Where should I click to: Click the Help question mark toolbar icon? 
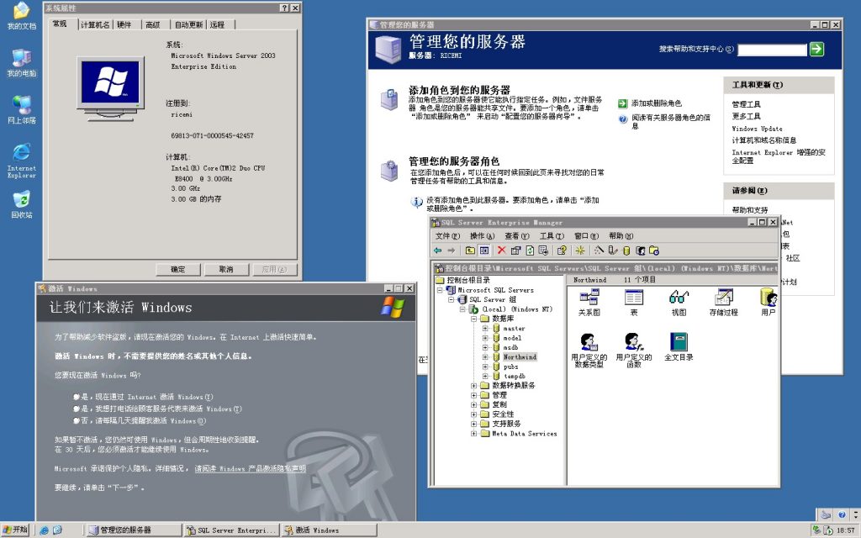pos(562,251)
